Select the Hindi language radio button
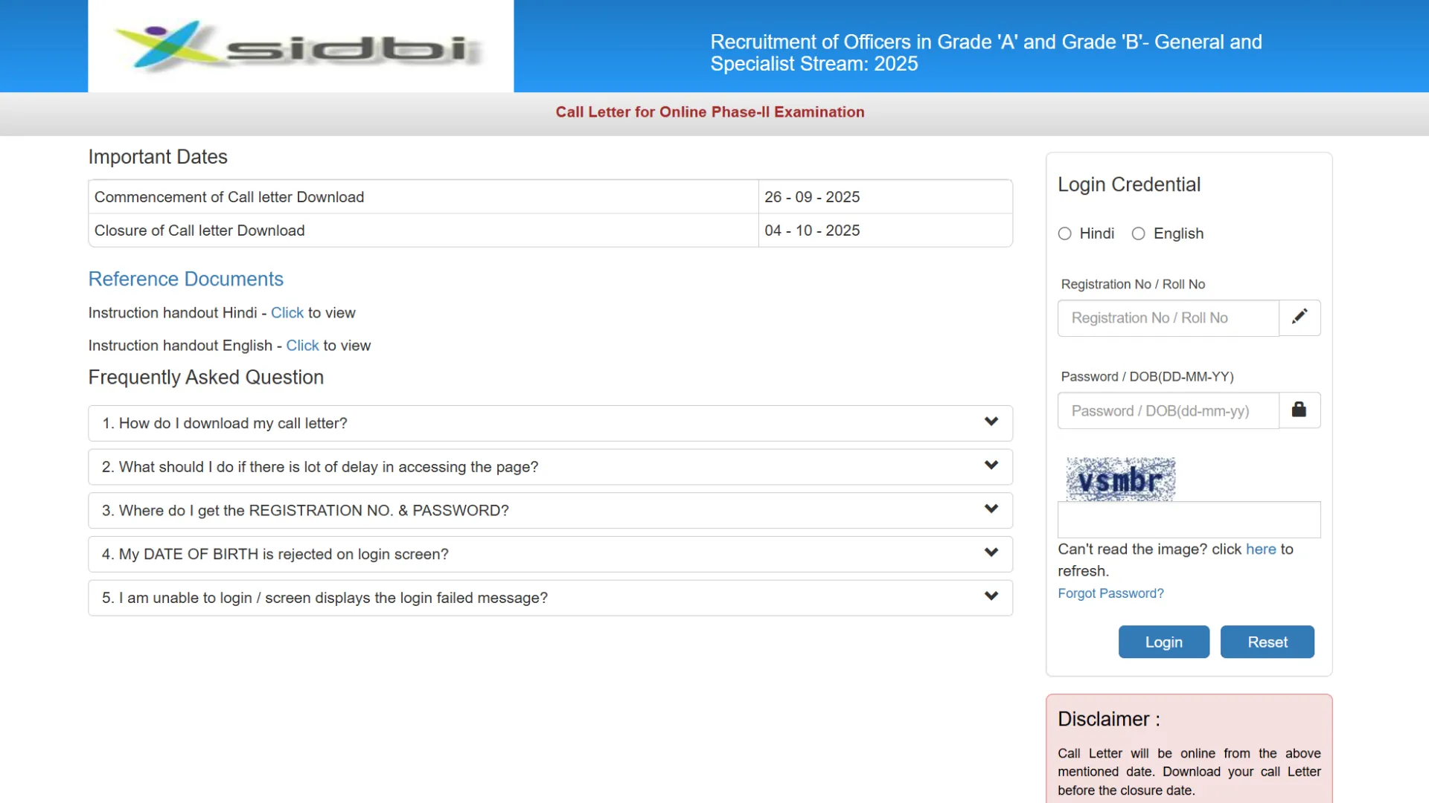This screenshot has height=803, width=1429. [x=1065, y=233]
